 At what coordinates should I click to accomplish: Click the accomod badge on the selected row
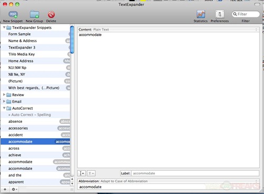click(x=62, y=142)
